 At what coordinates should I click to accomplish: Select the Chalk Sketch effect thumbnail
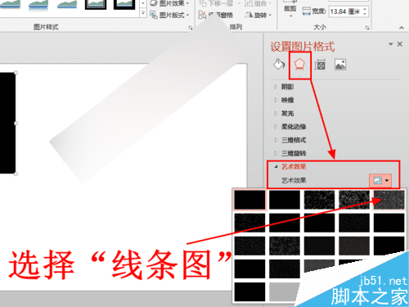coord(249,223)
